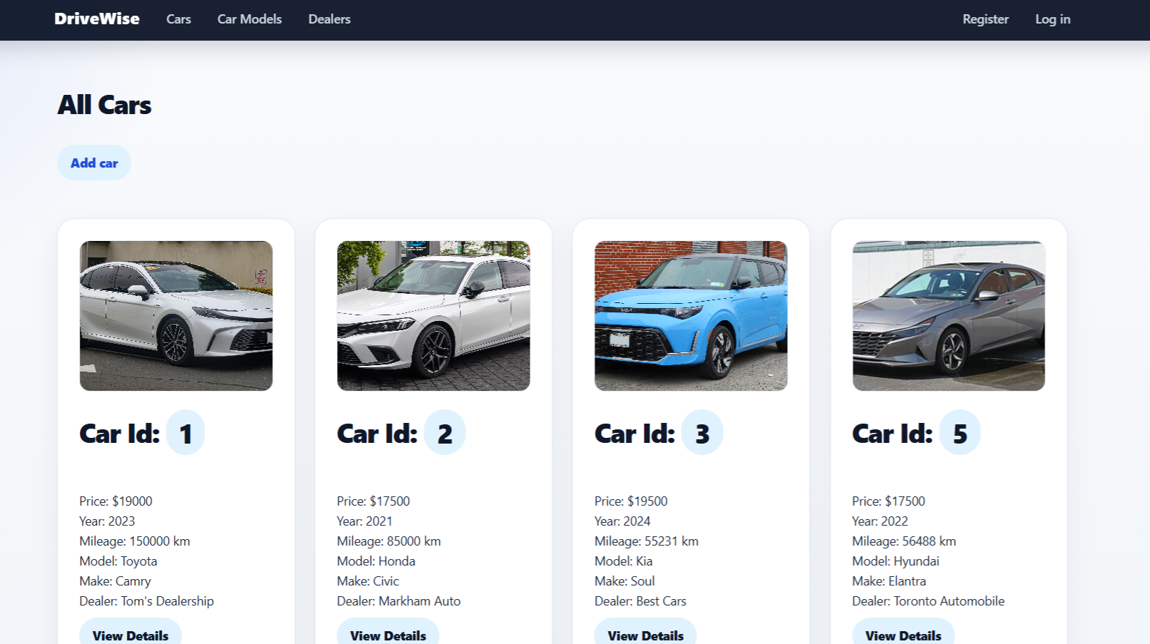This screenshot has width=1150, height=644.
Task: Select text 'Model: Kia'
Action: click(623, 561)
